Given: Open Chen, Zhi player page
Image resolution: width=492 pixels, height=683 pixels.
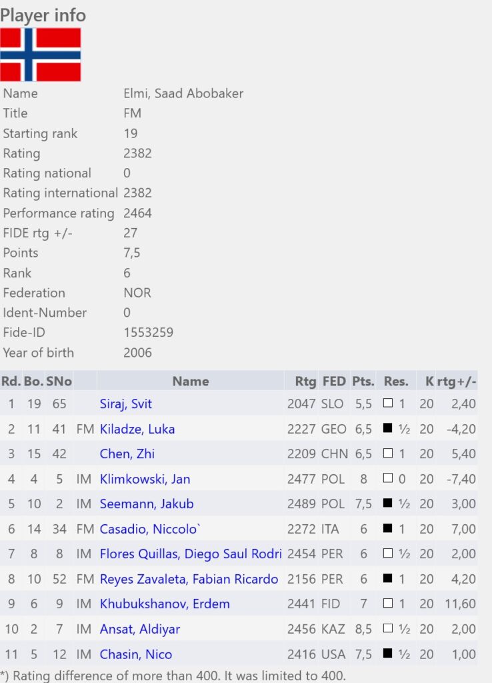Looking at the screenshot, I should pyautogui.click(x=127, y=454).
